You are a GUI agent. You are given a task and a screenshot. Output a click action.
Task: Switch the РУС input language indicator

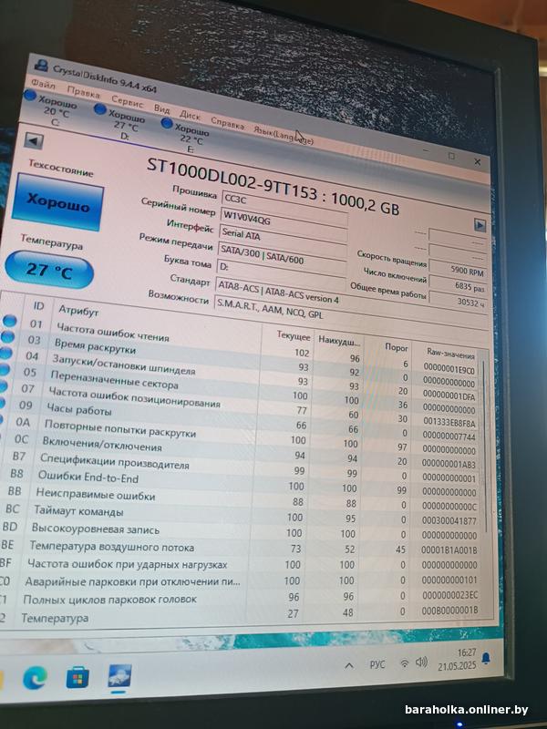point(377,664)
